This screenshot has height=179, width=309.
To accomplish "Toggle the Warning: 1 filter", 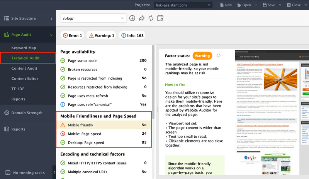I will [101, 36].
